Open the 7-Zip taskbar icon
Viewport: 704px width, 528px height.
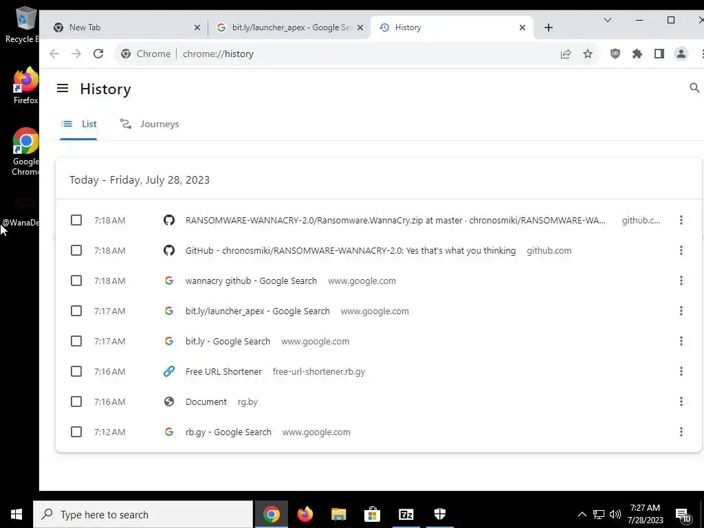406,514
